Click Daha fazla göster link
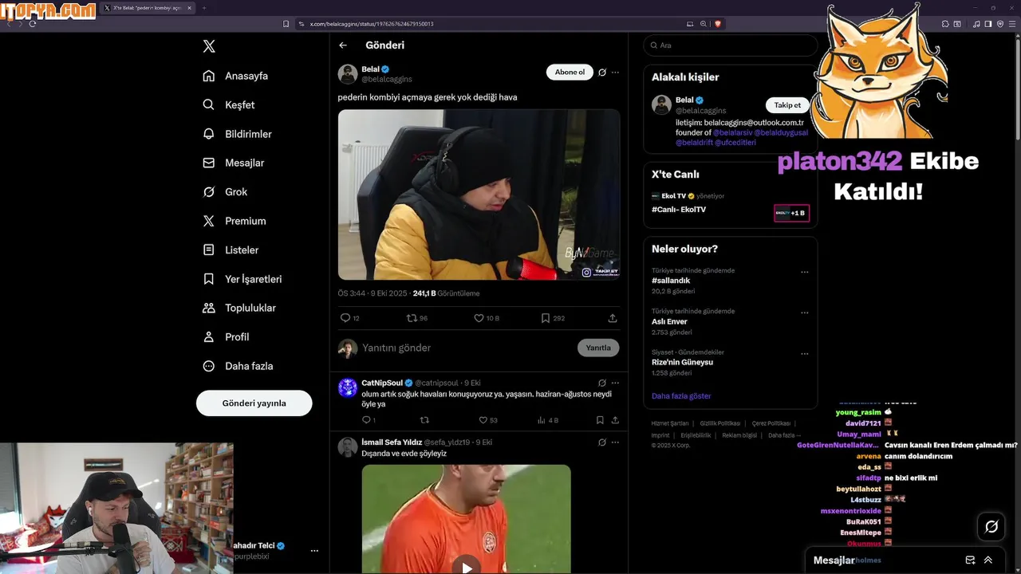Viewport: 1021px width, 574px height. tap(681, 396)
